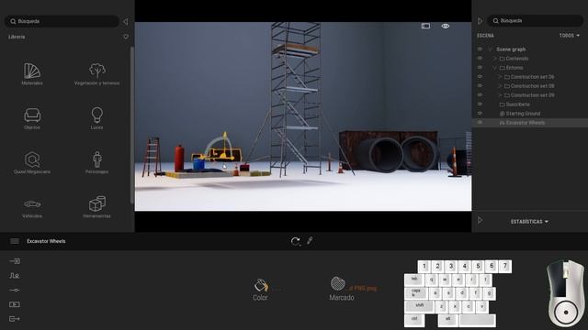Screen dimensions: 588x330
Task: Click the Librería heading
Action: [17, 37]
